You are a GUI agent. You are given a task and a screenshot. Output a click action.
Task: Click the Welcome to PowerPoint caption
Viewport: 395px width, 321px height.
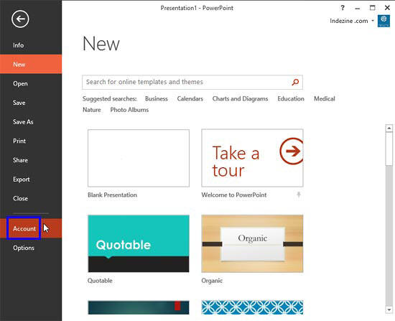click(x=234, y=195)
